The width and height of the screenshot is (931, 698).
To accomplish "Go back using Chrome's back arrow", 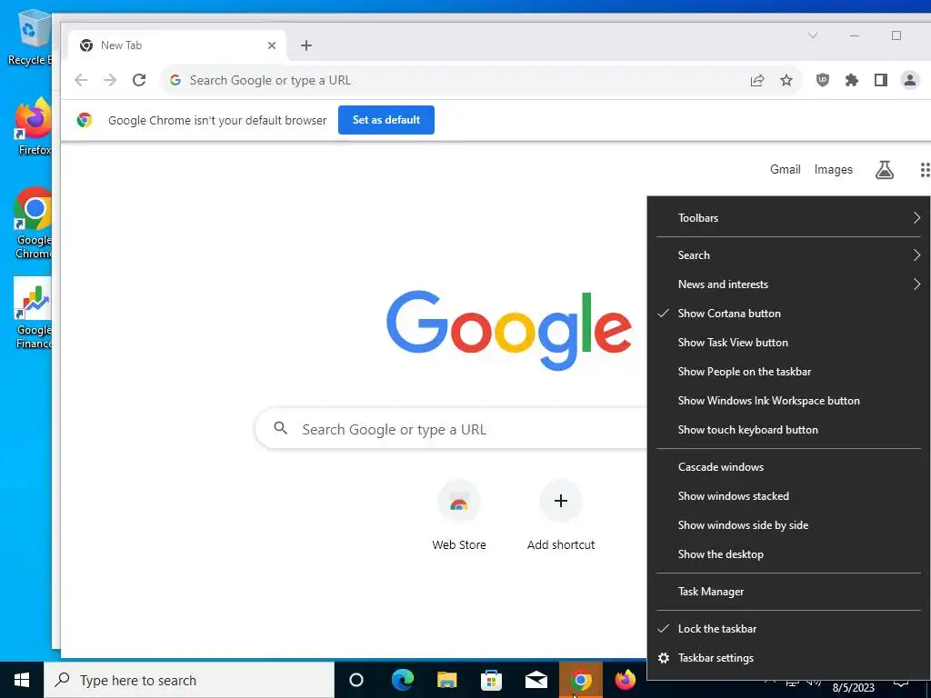I will [x=81, y=80].
